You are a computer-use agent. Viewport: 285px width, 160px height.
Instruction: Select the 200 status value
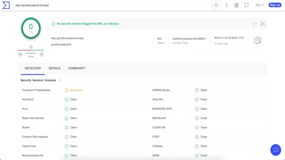(x=159, y=39)
